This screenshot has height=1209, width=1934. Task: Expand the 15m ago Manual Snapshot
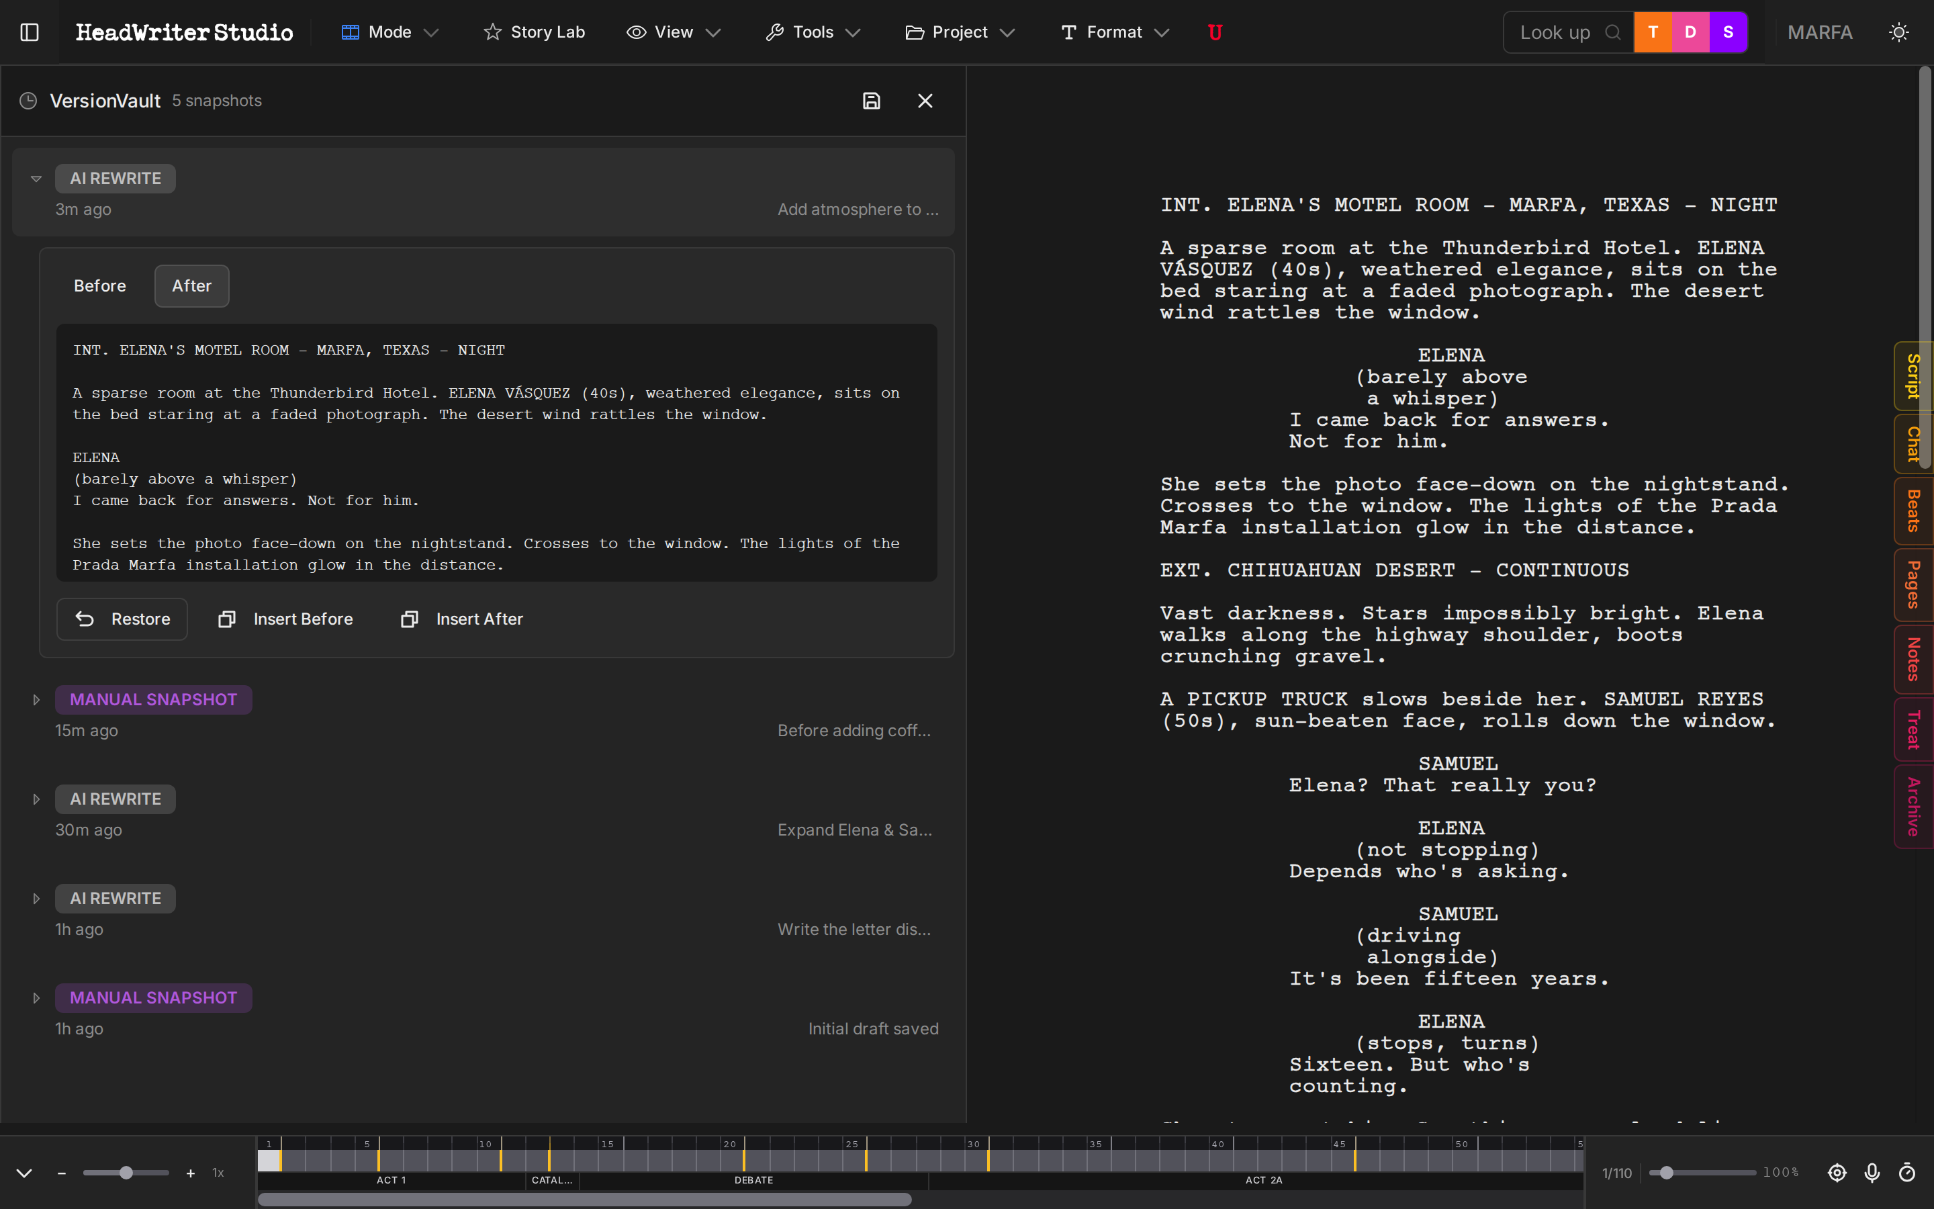[x=36, y=700]
